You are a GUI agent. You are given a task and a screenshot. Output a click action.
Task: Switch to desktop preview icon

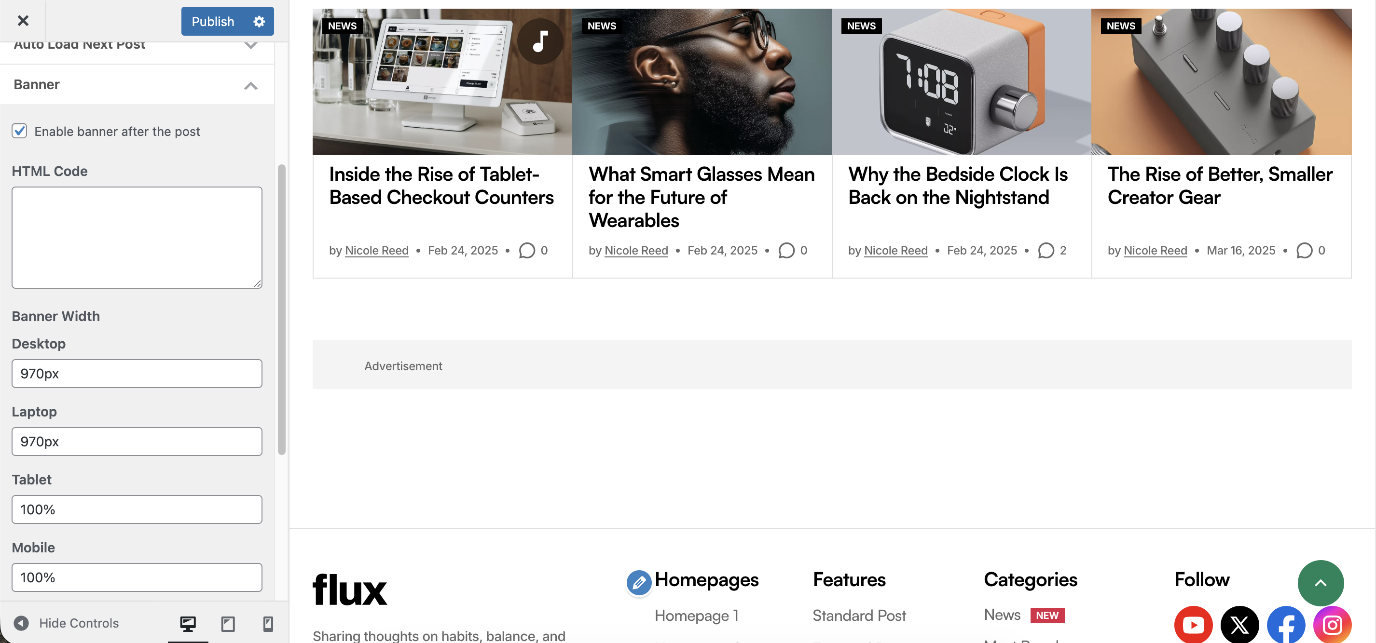[188, 623]
